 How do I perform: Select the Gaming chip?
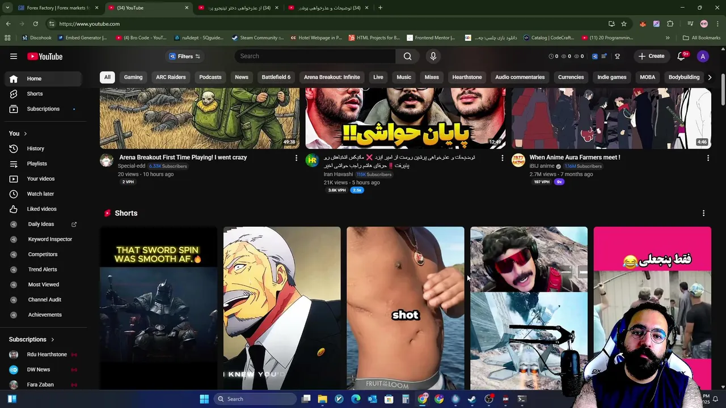pyautogui.click(x=133, y=77)
